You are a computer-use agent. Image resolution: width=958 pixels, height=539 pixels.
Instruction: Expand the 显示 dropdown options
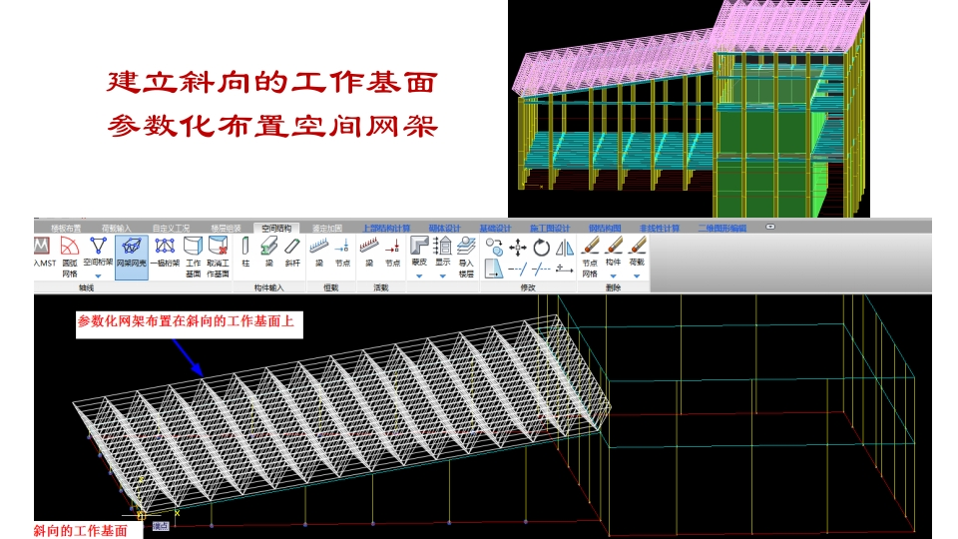pos(442,276)
